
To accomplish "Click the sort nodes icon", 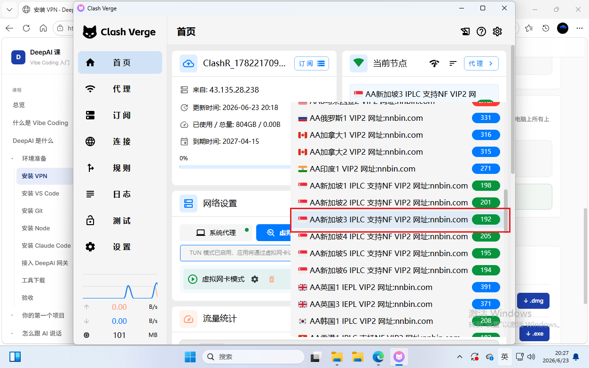I will click(x=453, y=63).
